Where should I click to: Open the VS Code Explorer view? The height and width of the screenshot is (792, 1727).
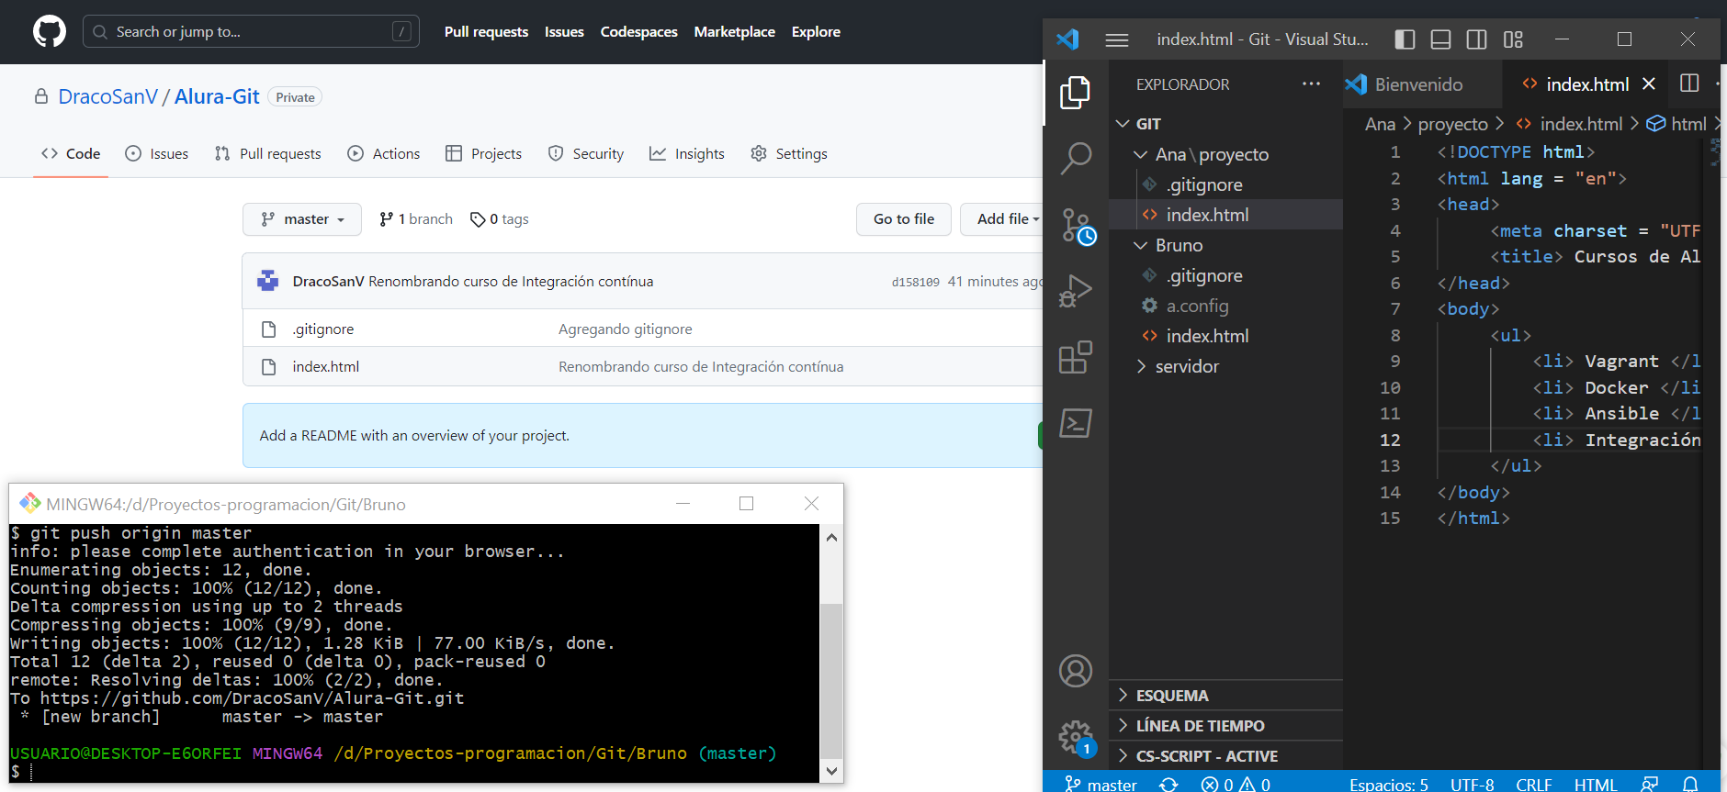1075,93
